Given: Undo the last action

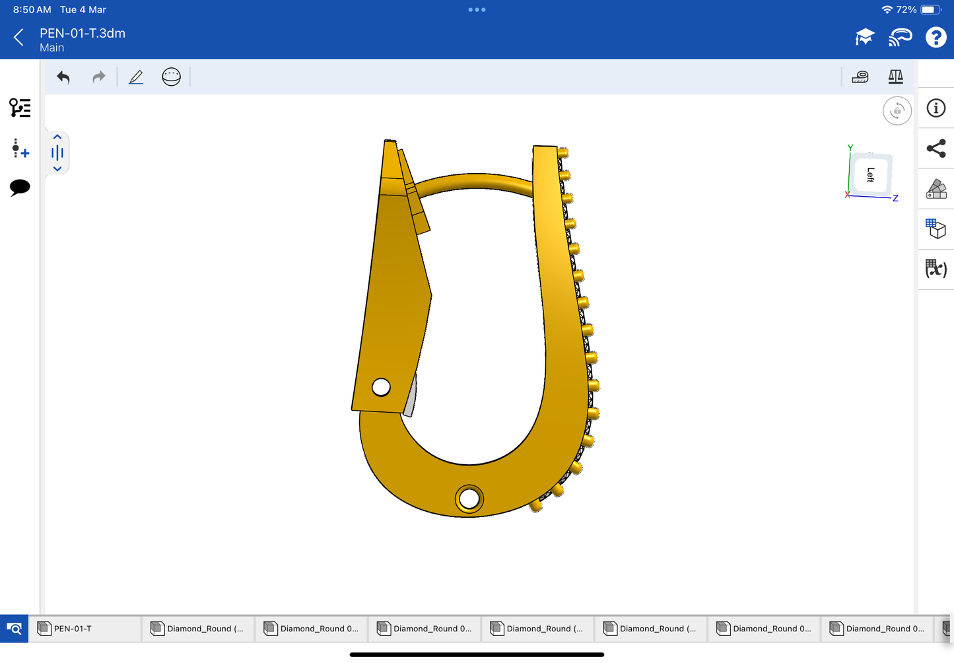Looking at the screenshot, I should pyautogui.click(x=63, y=77).
